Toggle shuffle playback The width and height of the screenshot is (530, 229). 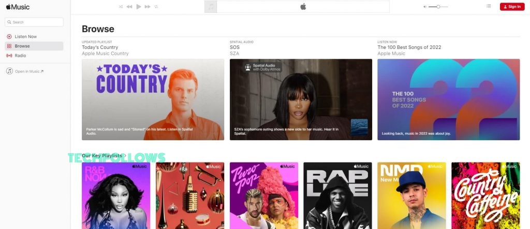pyautogui.click(x=121, y=7)
